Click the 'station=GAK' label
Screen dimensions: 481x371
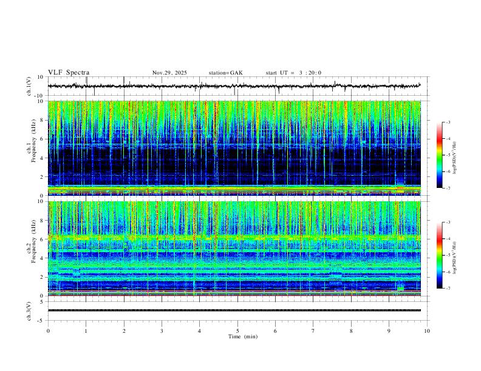pyautogui.click(x=225, y=73)
